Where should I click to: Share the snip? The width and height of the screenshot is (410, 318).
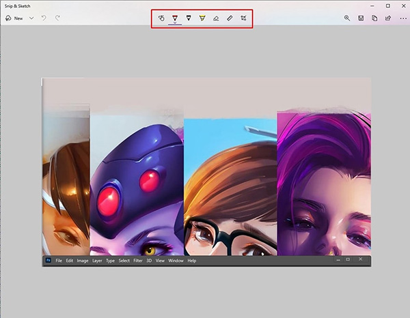388,18
